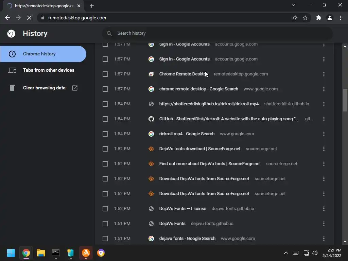Click the Chrome logo next to History
Viewport: 348px width, 261px height.
(11, 34)
